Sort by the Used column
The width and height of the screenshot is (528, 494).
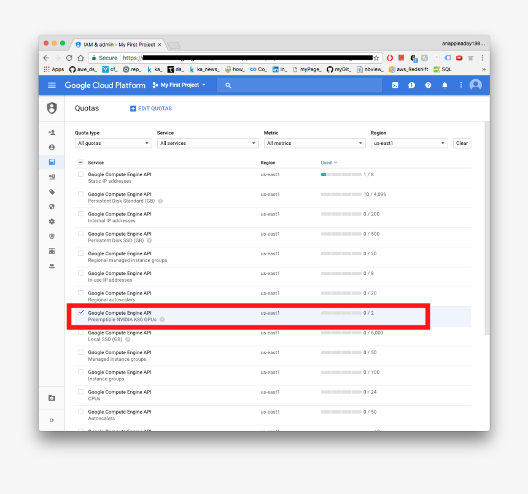pos(329,163)
